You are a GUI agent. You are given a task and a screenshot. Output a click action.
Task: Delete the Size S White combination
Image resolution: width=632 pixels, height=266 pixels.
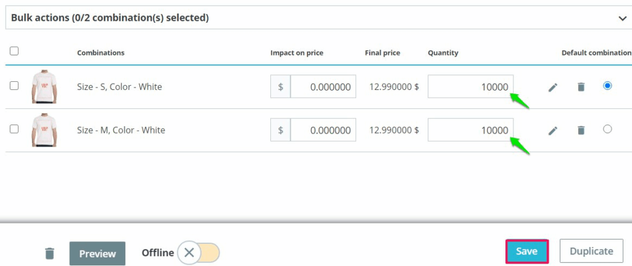coord(581,87)
